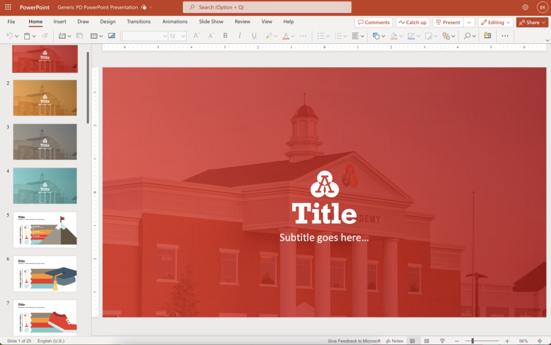This screenshot has width=551, height=345.
Task: Click the zoom out minus icon
Action: tap(456, 341)
